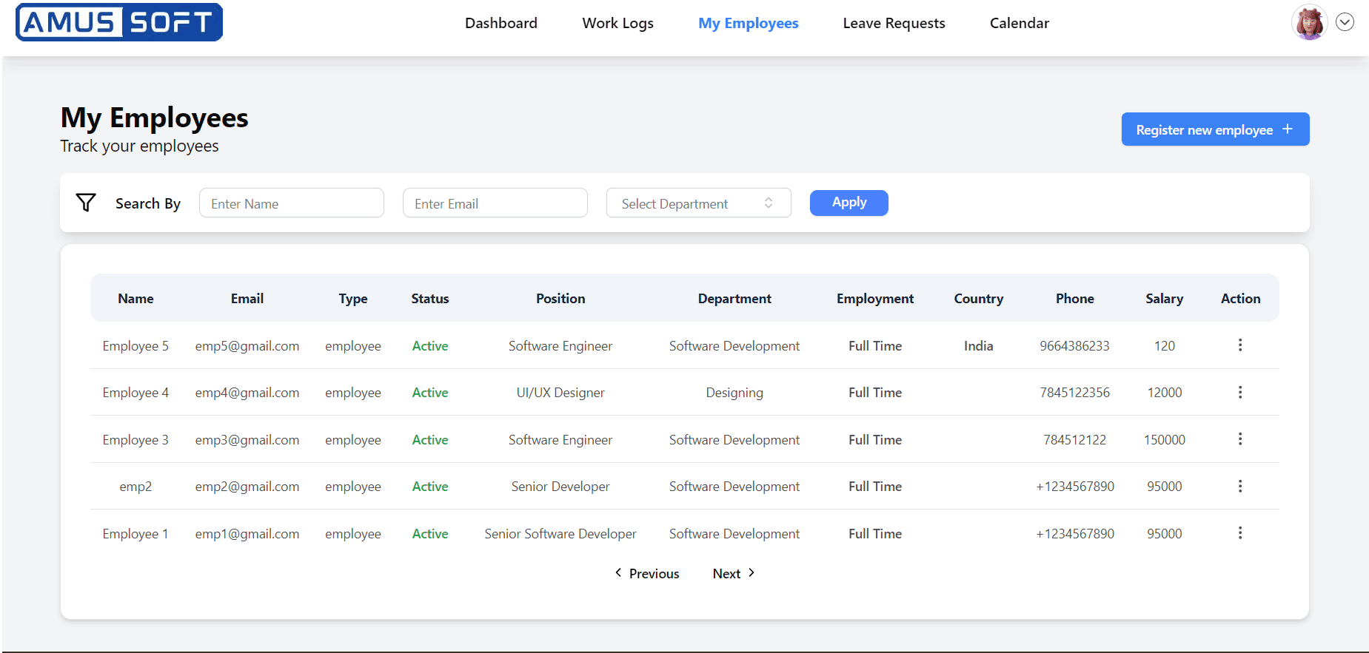Click Register new employee button
Viewport: 1369px width, 653px height.
(1216, 129)
